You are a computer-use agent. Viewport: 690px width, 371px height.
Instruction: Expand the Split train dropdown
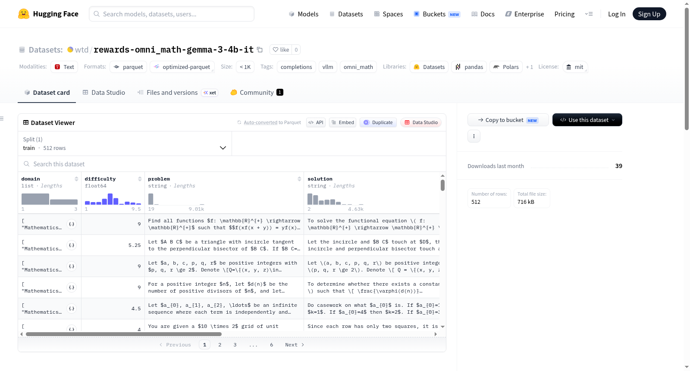[x=125, y=143]
